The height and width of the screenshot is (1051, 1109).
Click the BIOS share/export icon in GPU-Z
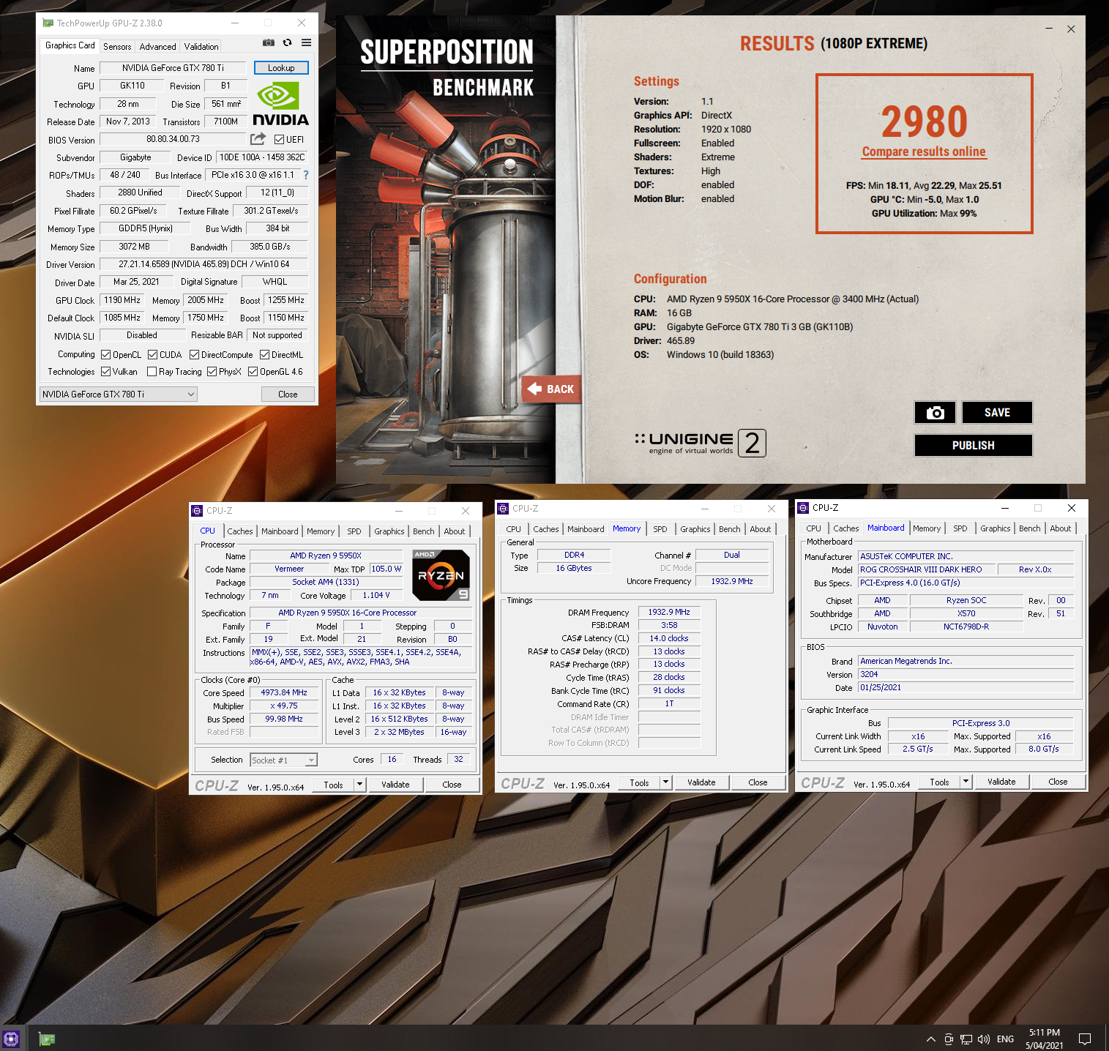pos(258,139)
